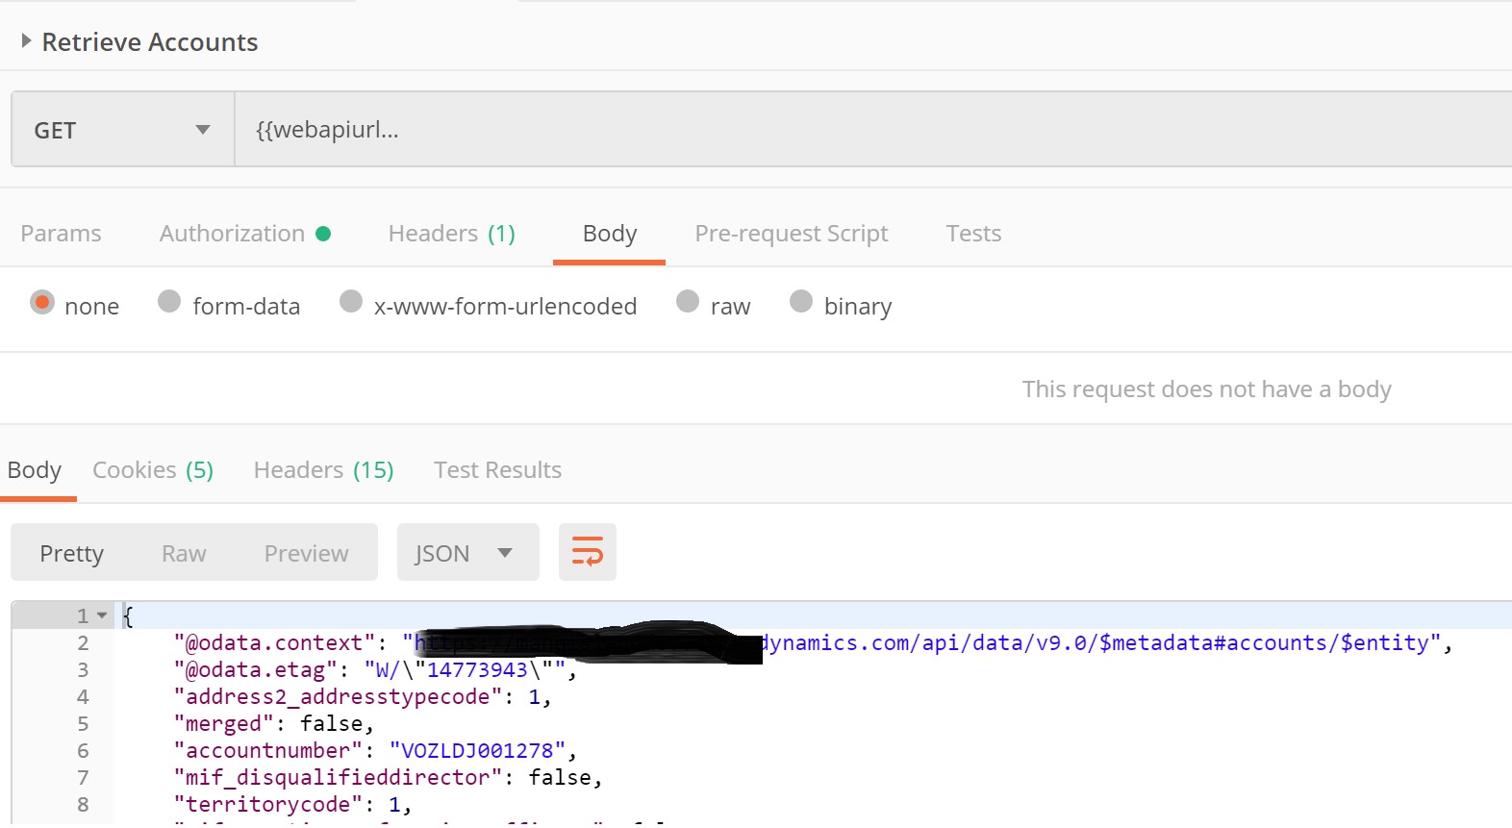The width and height of the screenshot is (1512, 828).
Task: Switch response view to Preview
Action: [x=306, y=554]
